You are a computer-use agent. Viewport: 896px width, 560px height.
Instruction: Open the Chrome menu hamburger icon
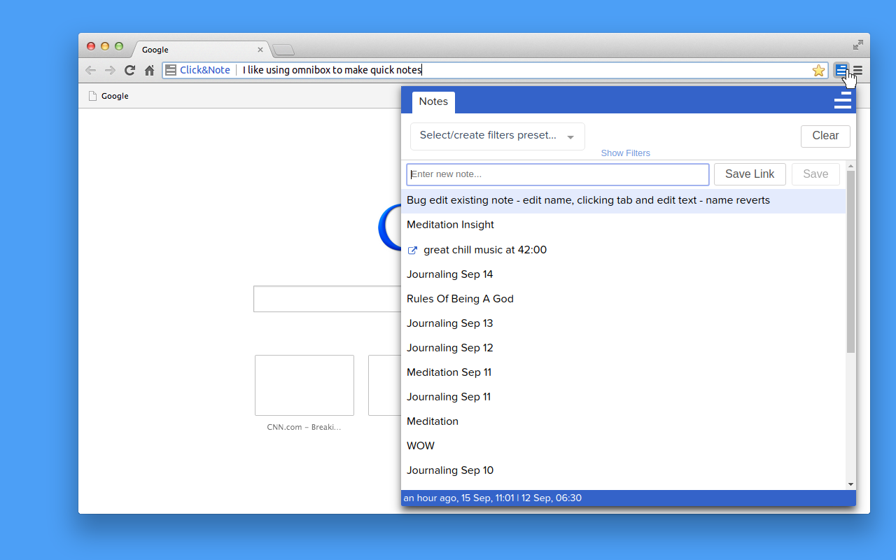click(857, 71)
